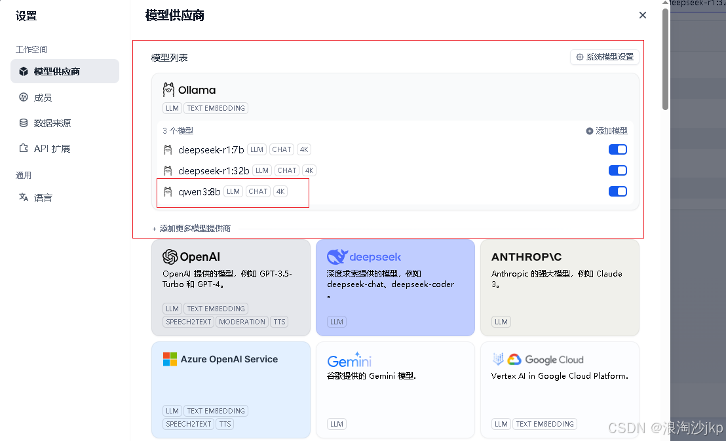Click the translate icon beside 语言
Image resolution: width=726 pixels, height=441 pixels.
click(24, 197)
